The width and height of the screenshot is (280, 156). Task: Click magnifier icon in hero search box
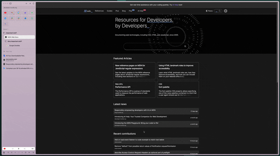point(185,46)
